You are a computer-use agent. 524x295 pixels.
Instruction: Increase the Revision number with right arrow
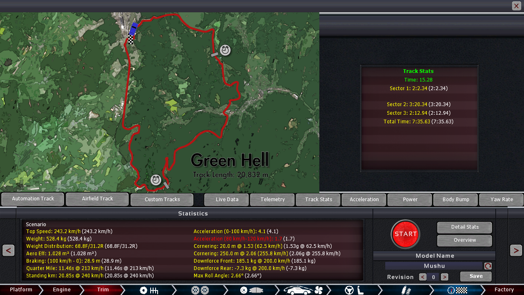[445, 277]
